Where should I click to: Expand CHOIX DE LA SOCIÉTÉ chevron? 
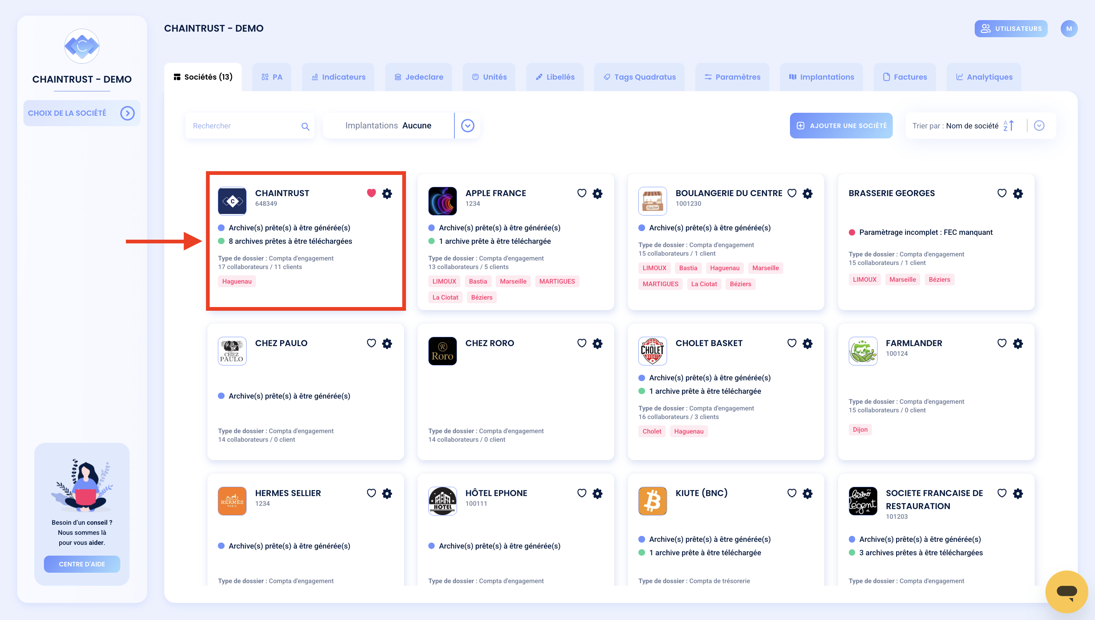(x=127, y=113)
